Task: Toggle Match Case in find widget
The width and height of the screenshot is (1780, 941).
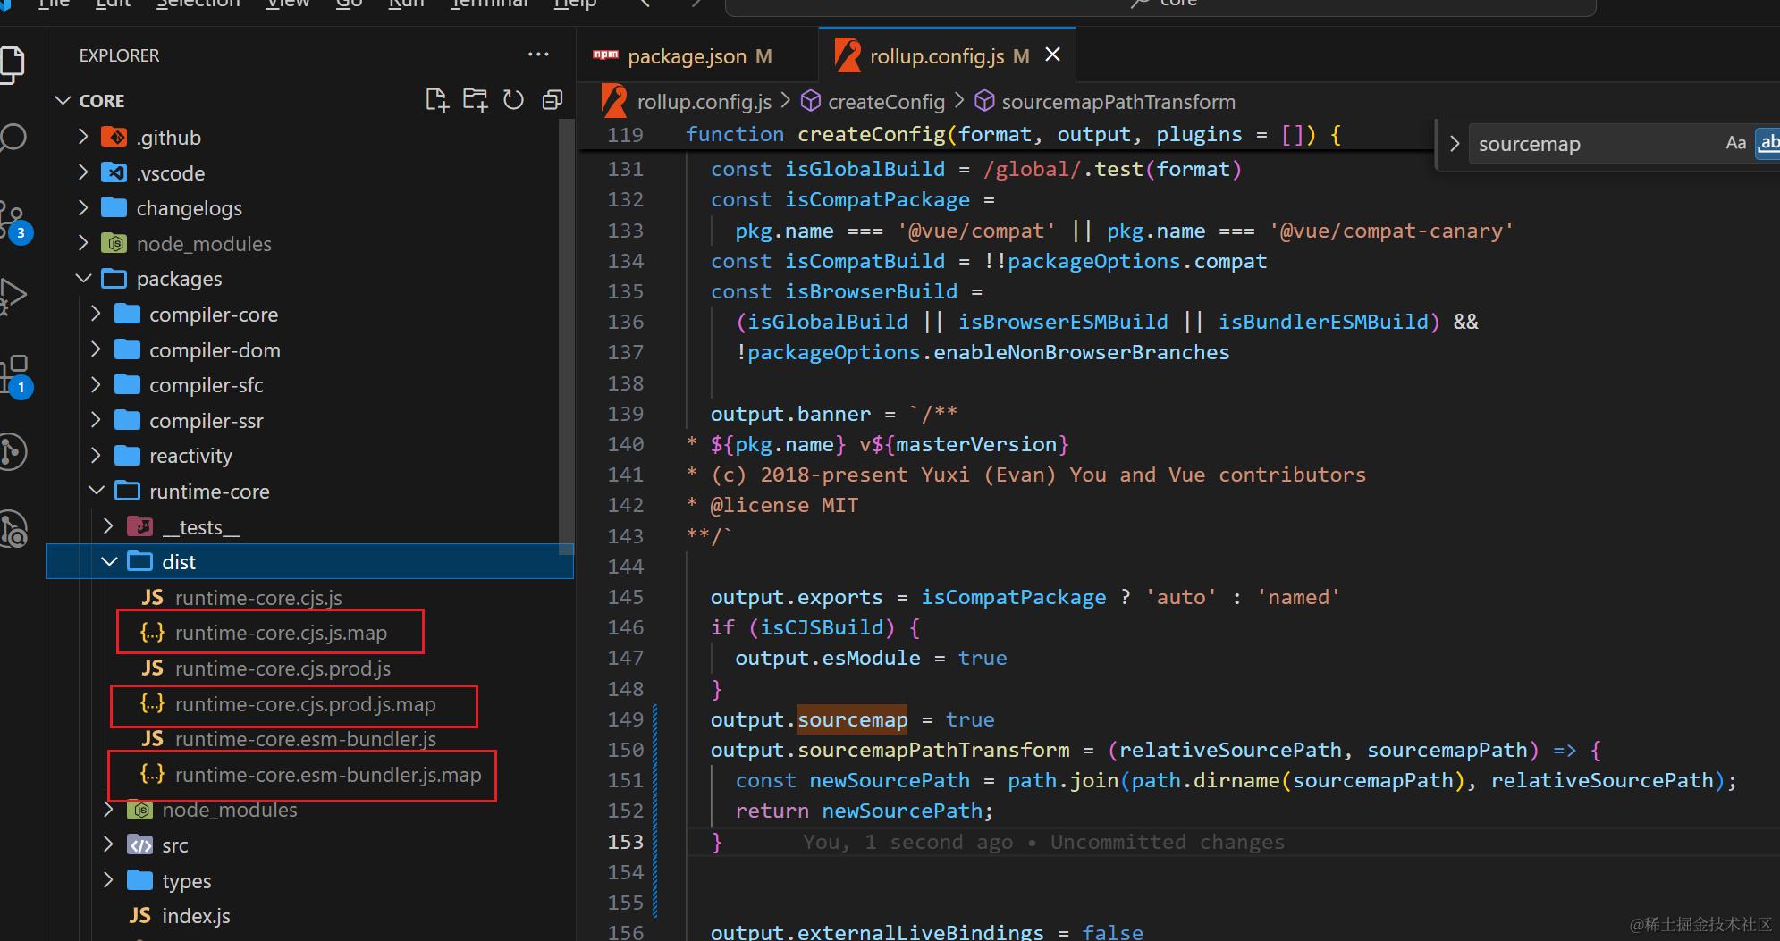Action: [x=1736, y=143]
